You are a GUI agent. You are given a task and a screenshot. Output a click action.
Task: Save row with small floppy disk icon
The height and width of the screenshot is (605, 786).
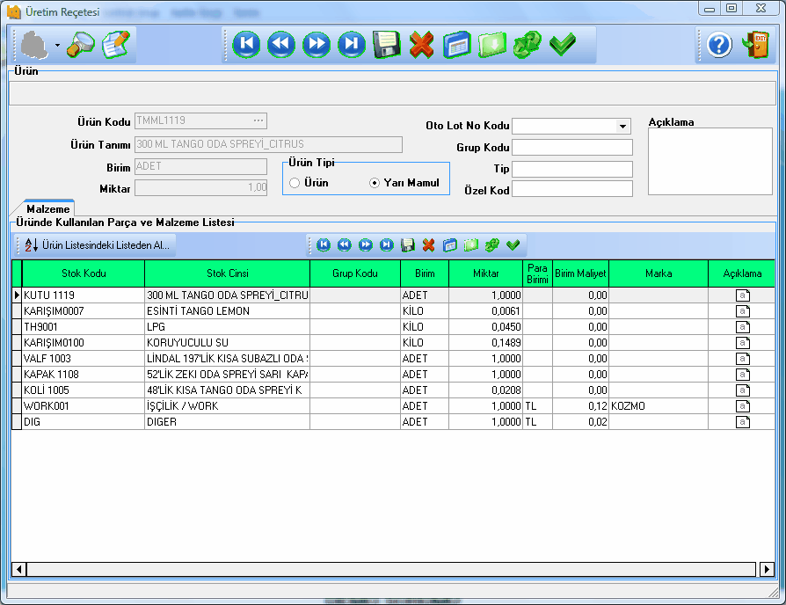pos(408,244)
